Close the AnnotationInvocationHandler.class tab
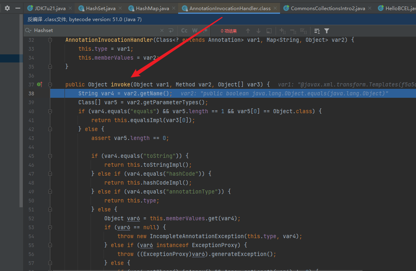The width and height of the screenshot is (416, 271). tap(276, 8)
